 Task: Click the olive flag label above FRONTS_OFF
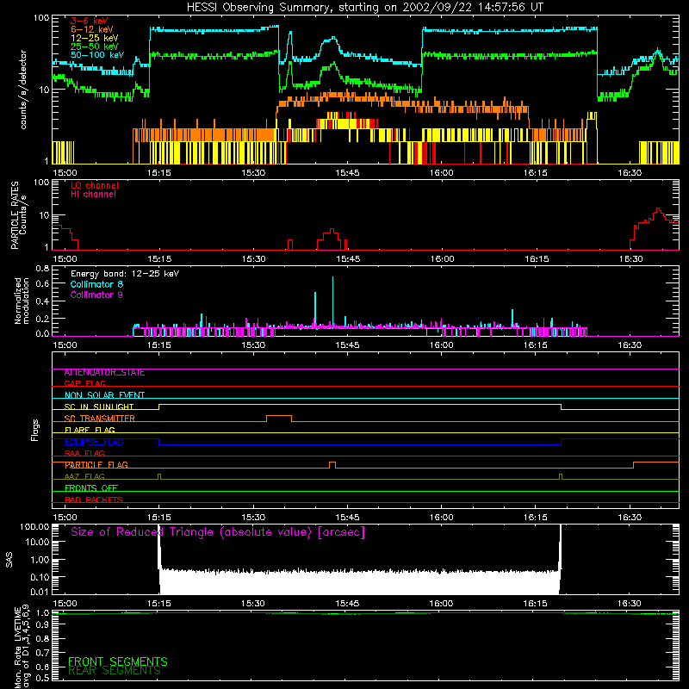[84, 477]
